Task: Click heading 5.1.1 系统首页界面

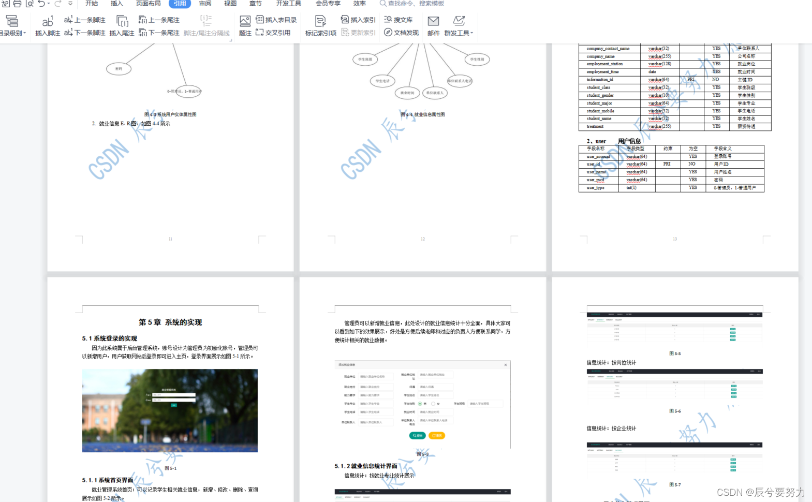Action: click(108, 480)
